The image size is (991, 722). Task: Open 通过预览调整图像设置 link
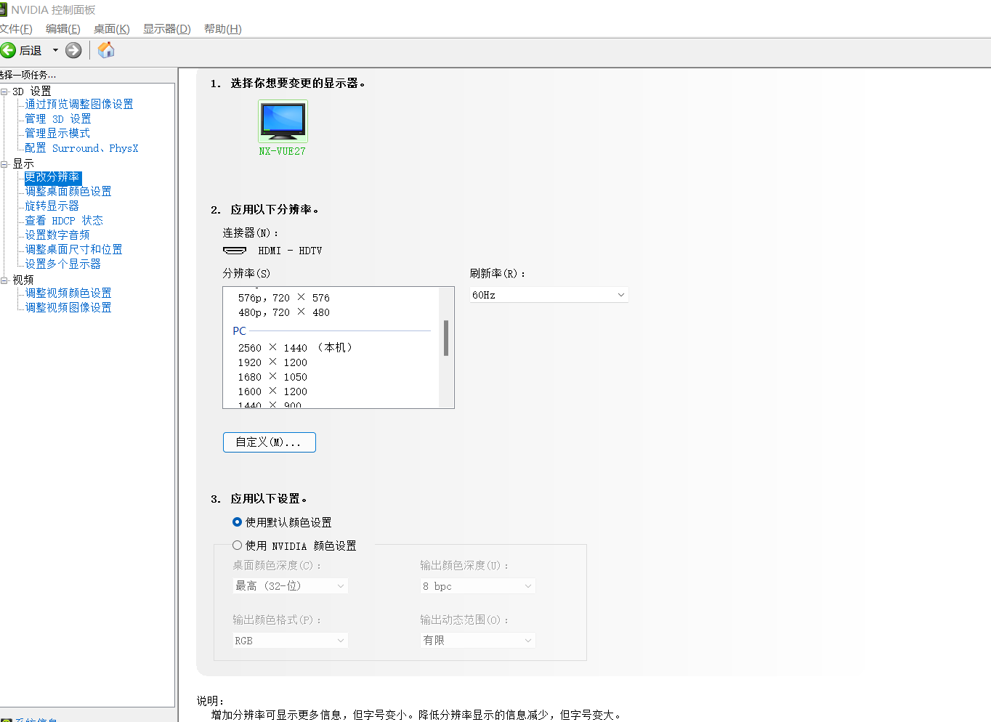point(79,105)
